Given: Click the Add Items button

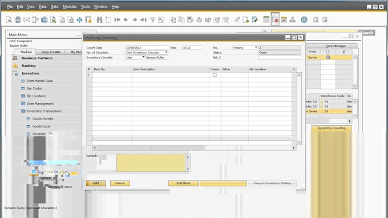Looking at the screenshot, I should point(183,183).
